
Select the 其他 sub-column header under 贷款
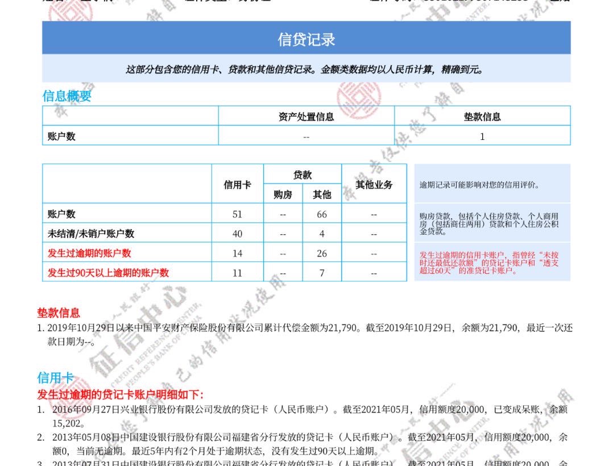pyautogui.click(x=322, y=194)
